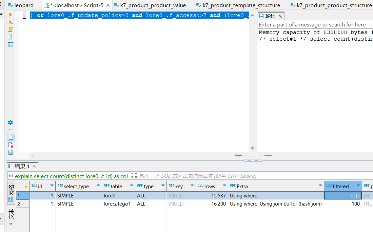Open filter dropdown for select_type column
This screenshot has height=232, width=373.
(98, 186)
